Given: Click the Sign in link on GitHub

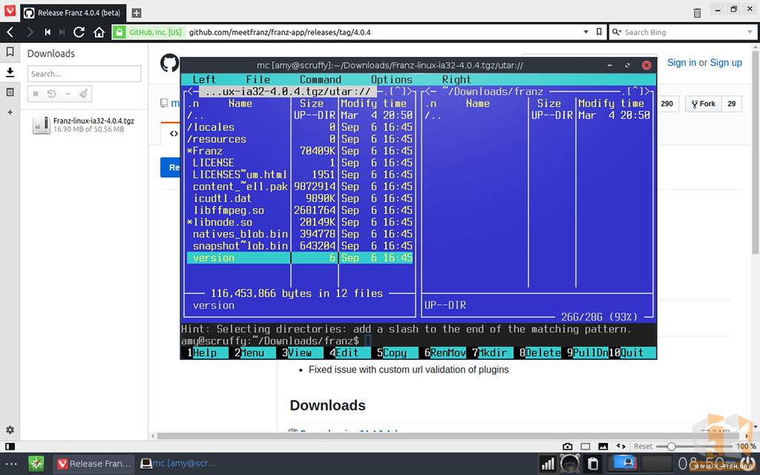Looking at the screenshot, I should click(681, 62).
